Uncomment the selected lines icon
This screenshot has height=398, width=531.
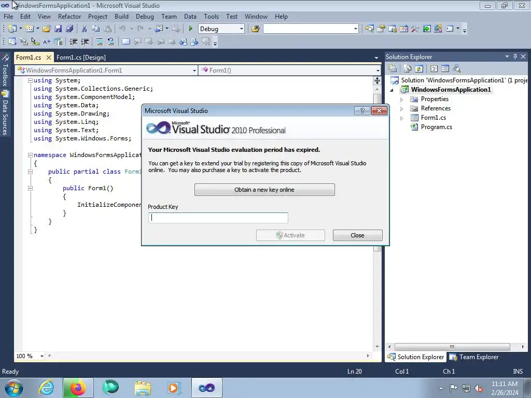[x=111, y=41]
